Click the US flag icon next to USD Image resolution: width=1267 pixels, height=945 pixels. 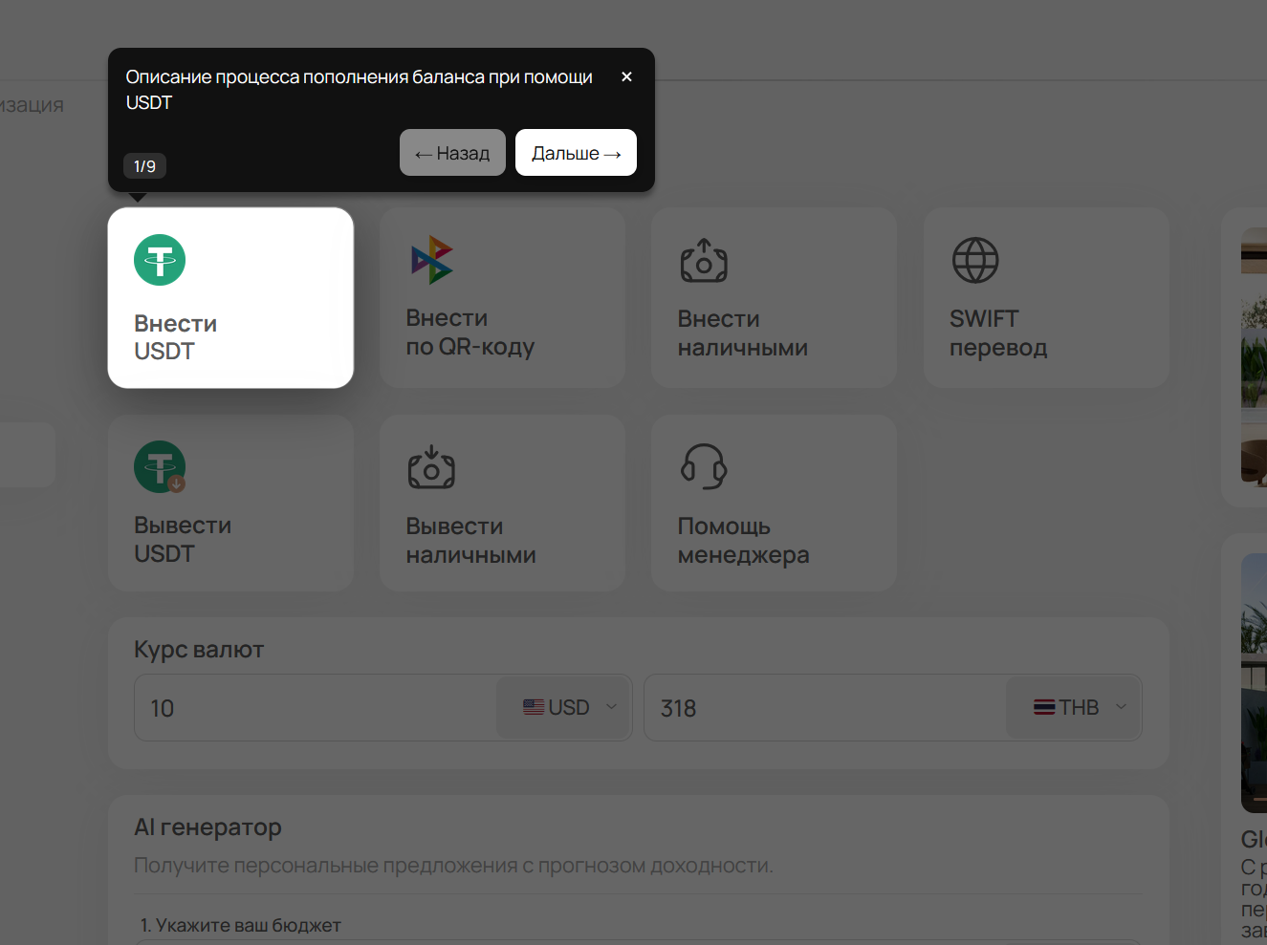(x=534, y=707)
